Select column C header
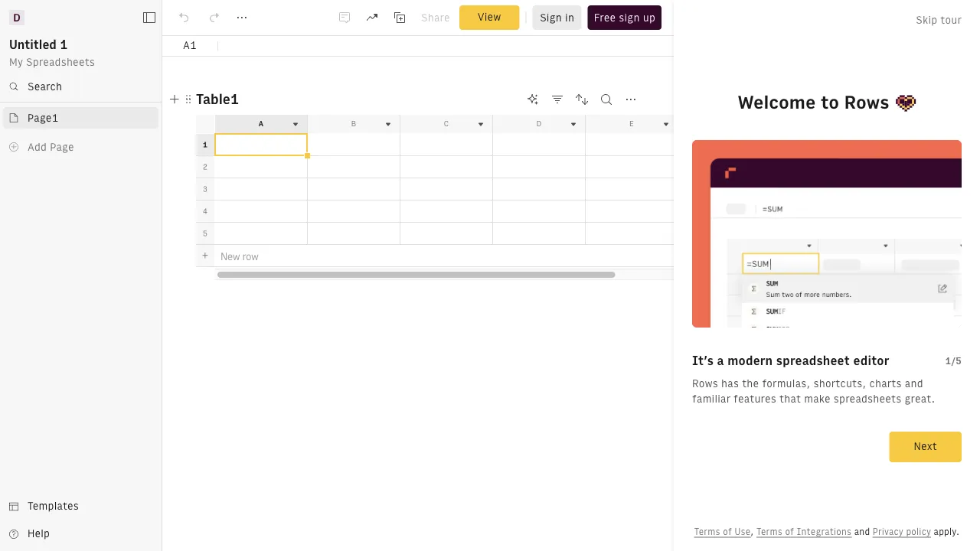Image resolution: width=980 pixels, height=551 pixels. pos(446,124)
